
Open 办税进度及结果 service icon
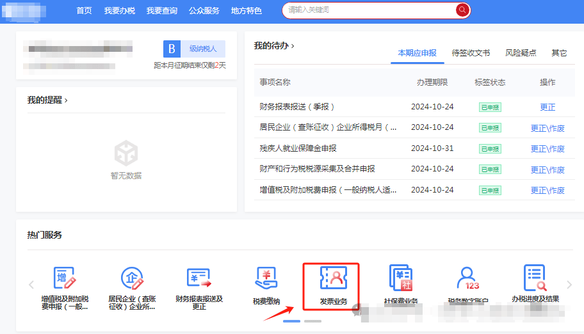coord(535,279)
